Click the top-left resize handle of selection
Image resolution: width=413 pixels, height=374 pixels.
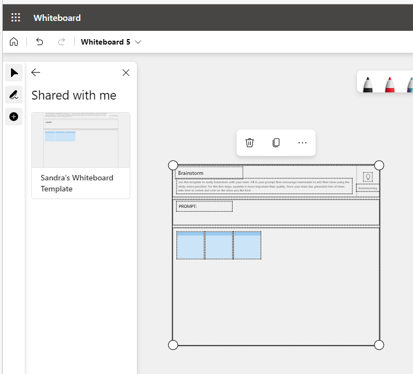pos(173,166)
